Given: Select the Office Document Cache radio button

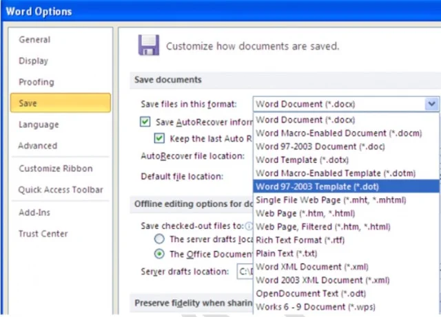Looking at the screenshot, I should [159, 254].
